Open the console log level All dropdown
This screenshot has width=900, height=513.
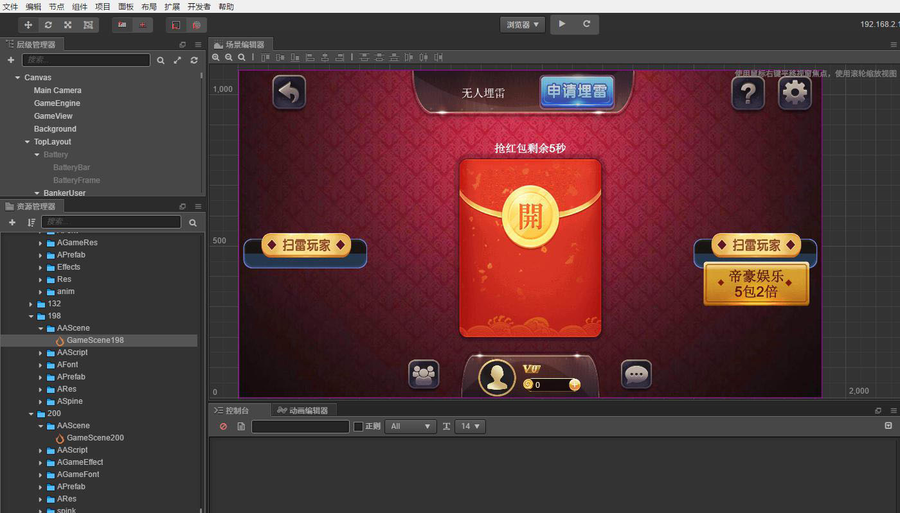(410, 426)
